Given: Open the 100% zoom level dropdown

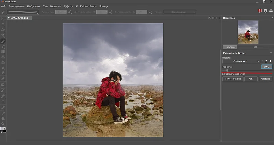Looking at the screenshot, I should [x=230, y=47].
